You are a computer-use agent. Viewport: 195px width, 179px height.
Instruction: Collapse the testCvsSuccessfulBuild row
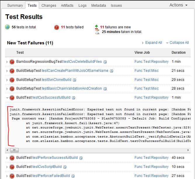click(x=7, y=98)
